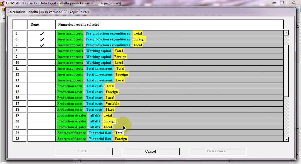Click the cyan alfalfa label in row 19
The height and width of the screenshot is (164, 301).
[95, 115]
